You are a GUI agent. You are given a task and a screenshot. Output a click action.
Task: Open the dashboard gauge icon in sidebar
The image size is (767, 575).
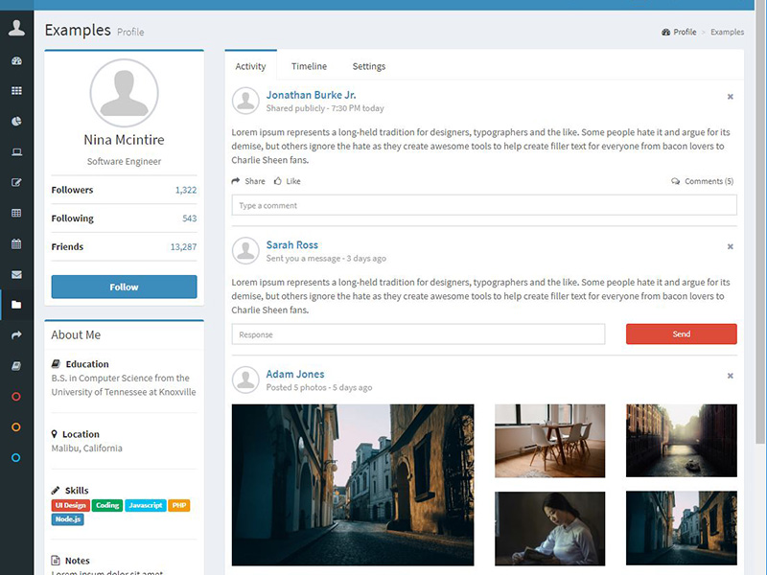pyautogui.click(x=16, y=61)
